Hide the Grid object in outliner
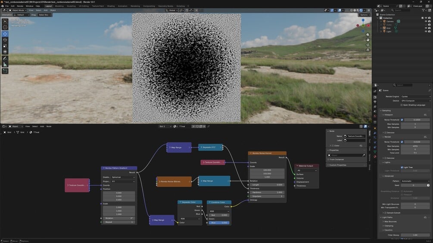433x243 pixels. coord(426,28)
